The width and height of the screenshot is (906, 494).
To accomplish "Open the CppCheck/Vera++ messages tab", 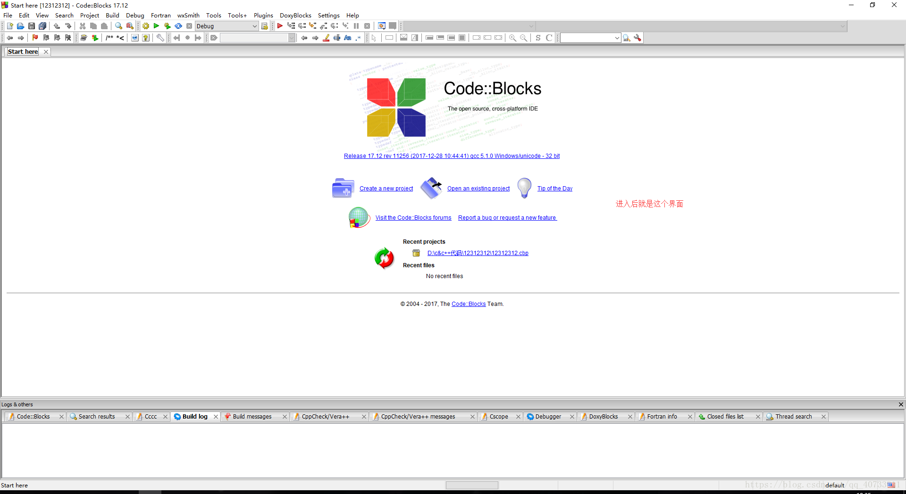I will [x=418, y=417].
